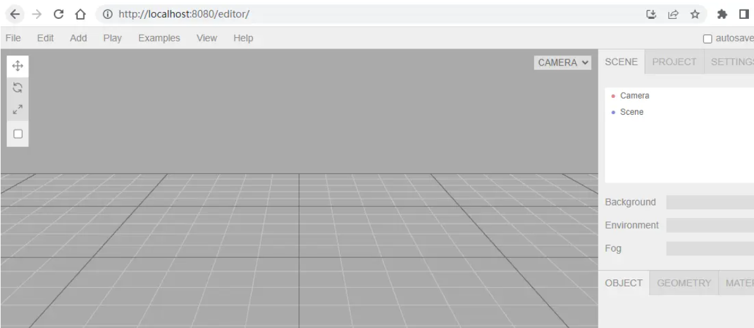The width and height of the screenshot is (754, 328).
Task: Click the browser Forward arrow
Action: coord(37,15)
